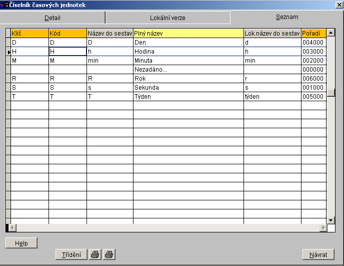Viewport: 344px width, 266px height.
Task: Click the Týden row full name cell
Action: [188, 97]
